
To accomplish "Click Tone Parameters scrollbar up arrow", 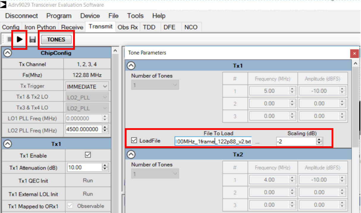I will click(x=356, y=63).
